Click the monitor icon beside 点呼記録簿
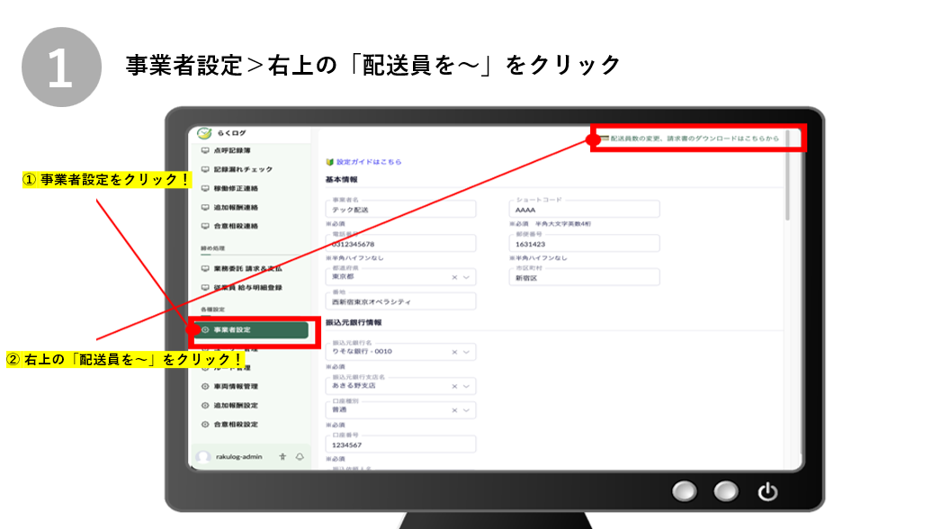This screenshot has width=942, height=529. 205,151
